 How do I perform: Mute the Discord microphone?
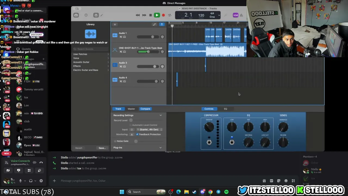tap(20, 181)
